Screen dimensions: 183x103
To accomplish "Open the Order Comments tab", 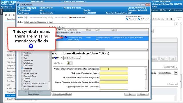I will pyautogui.click(x=72, y=58).
